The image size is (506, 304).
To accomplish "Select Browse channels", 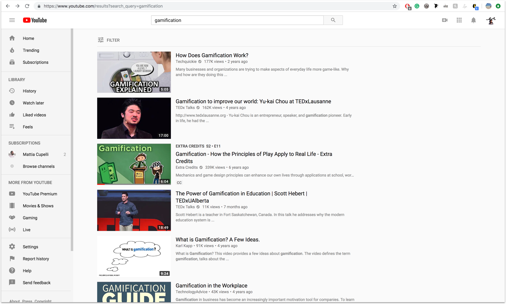I will click(x=36, y=166).
